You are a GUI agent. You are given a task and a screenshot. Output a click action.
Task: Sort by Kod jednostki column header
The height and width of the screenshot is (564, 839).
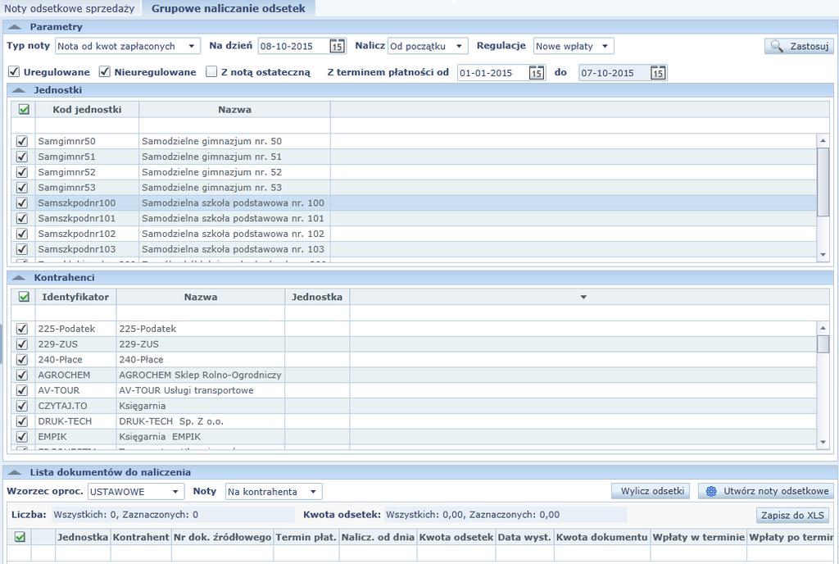point(87,109)
